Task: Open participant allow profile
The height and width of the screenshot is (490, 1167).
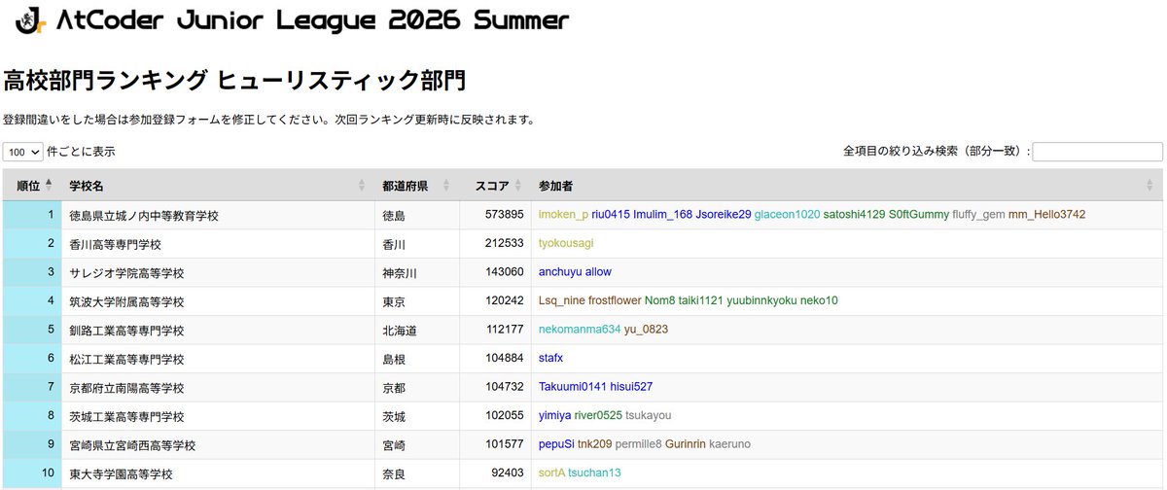Action: 598,272
